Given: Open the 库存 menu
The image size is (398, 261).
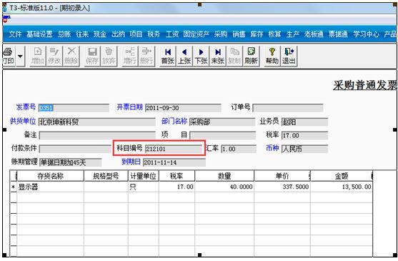Looking at the screenshot, I should [x=257, y=34].
